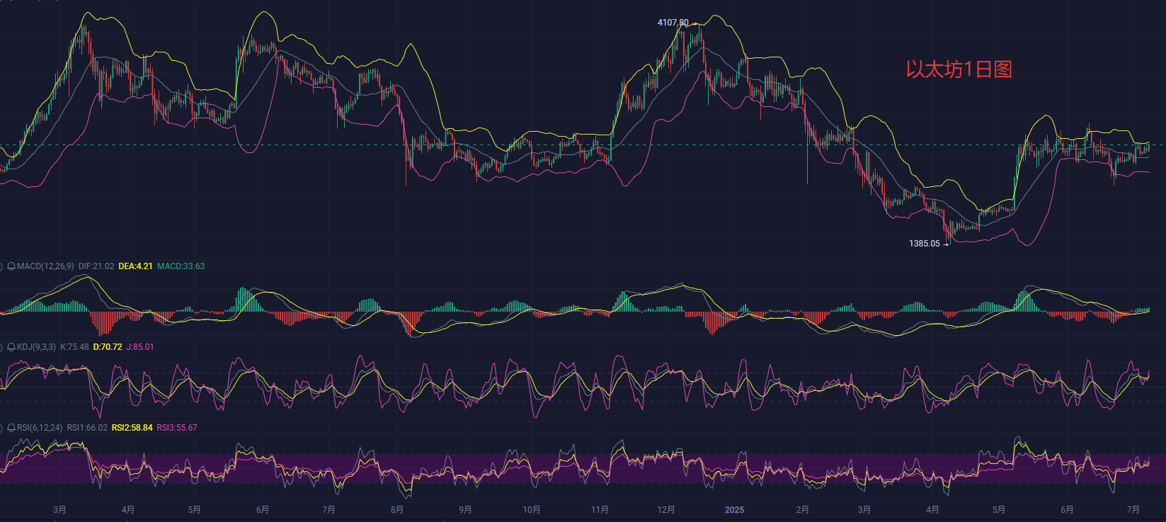Click the 2月 time axis label
This screenshot has height=522, width=1166.
click(802, 510)
